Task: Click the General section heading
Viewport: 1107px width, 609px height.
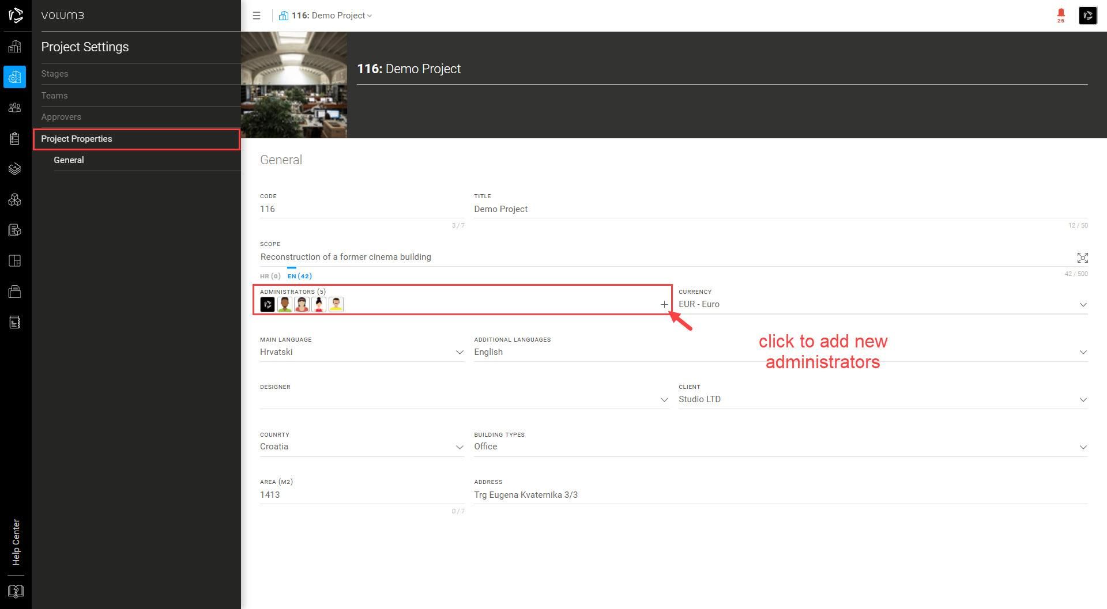Action: pos(281,160)
